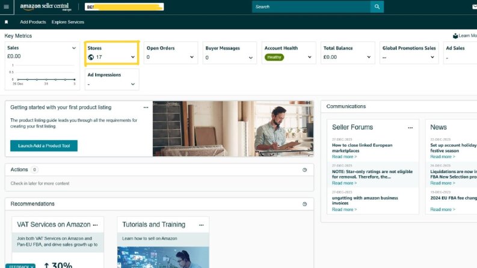Click the Total Balance heading
This screenshot has height=268, width=477.
[x=338, y=48]
